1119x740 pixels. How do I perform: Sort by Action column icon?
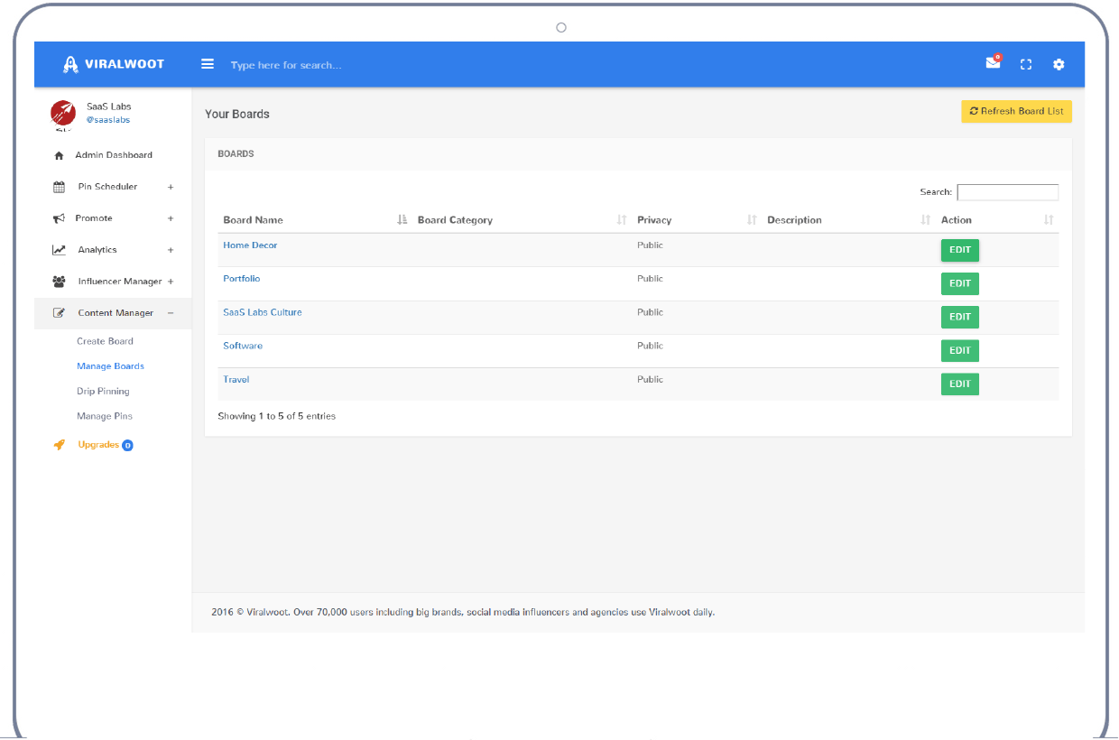[1049, 220]
